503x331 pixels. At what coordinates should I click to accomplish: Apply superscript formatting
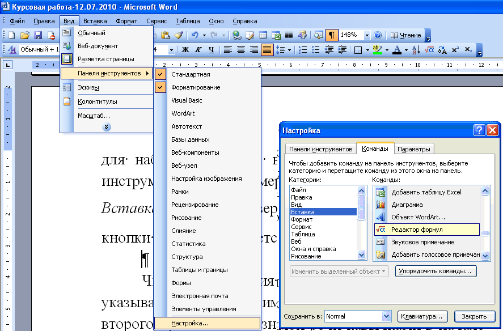pyautogui.click(x=455, y=50)
